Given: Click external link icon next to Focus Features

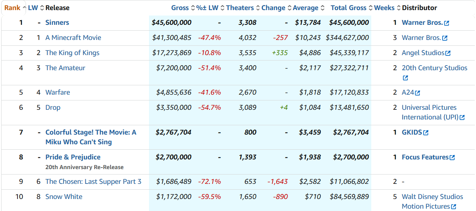Looking at the screenshot, I should click(x=452, y=157).
